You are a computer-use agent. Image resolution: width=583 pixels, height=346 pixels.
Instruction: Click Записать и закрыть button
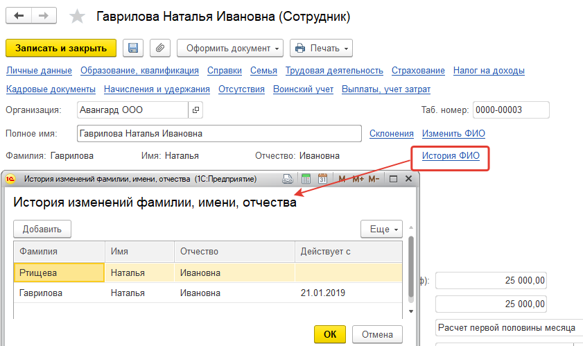61,48
